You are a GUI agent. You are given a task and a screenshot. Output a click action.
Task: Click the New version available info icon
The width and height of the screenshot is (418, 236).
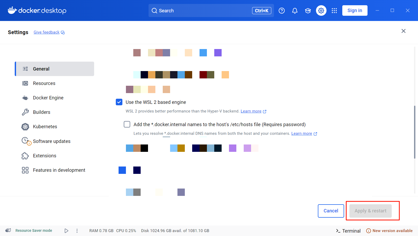369,231
